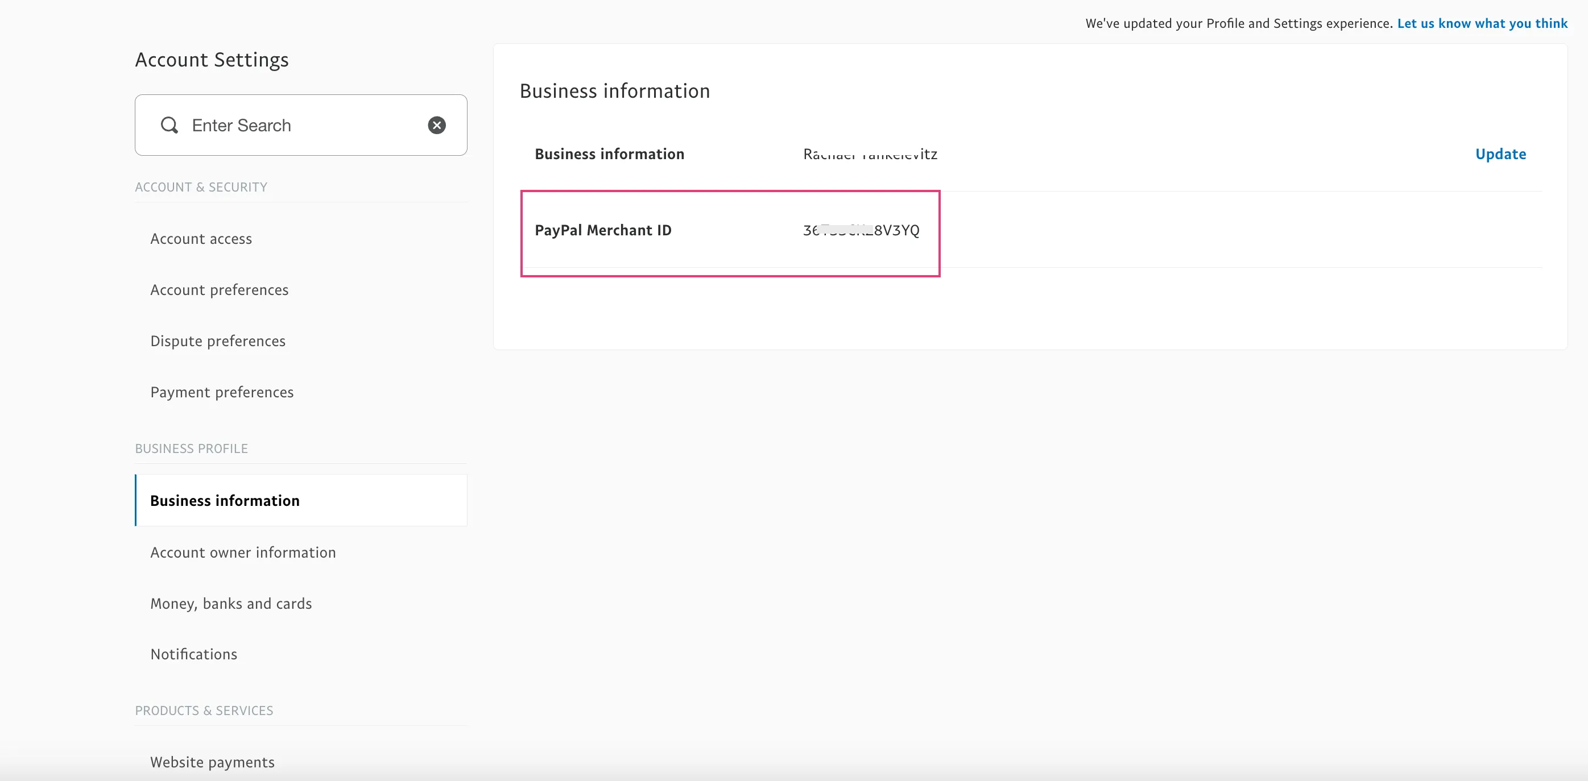Select the PayPal Merchant ID value
Screen dimensions: 1588x781
861,230
